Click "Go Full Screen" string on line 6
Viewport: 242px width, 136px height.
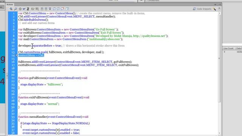[105, 29]
